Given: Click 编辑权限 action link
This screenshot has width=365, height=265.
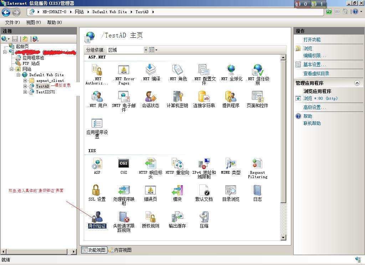Looking at the screenshot, I should point(315,56).
